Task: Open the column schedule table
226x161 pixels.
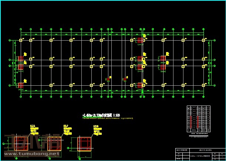Action: [x=199, y=119]
